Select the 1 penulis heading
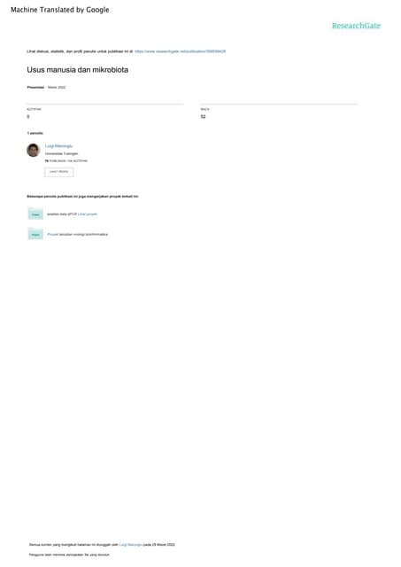This screenshot has width=401, height=567. pyautogui.click(x=35, y=134)
